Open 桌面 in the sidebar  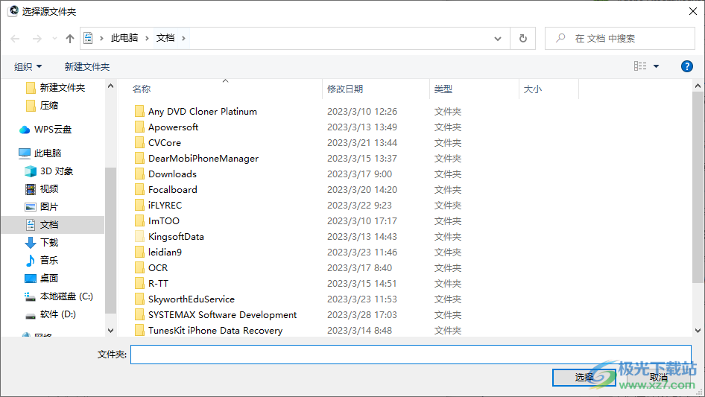[x=48, y=279]
